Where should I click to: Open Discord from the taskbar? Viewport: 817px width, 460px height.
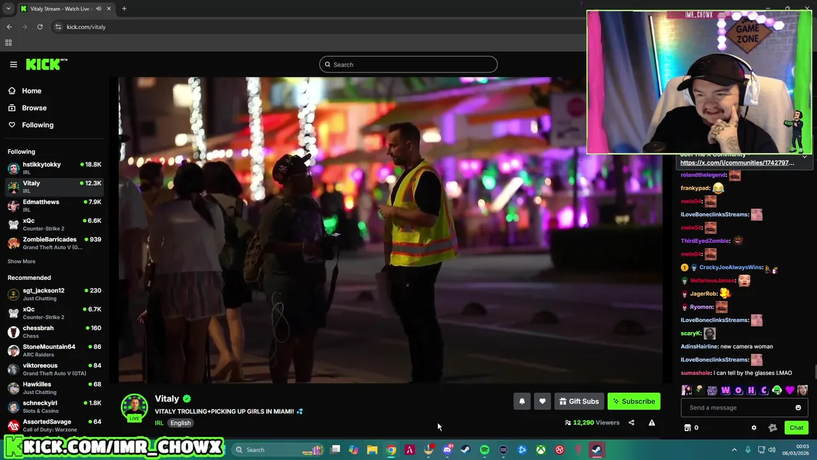click(447, 450)
